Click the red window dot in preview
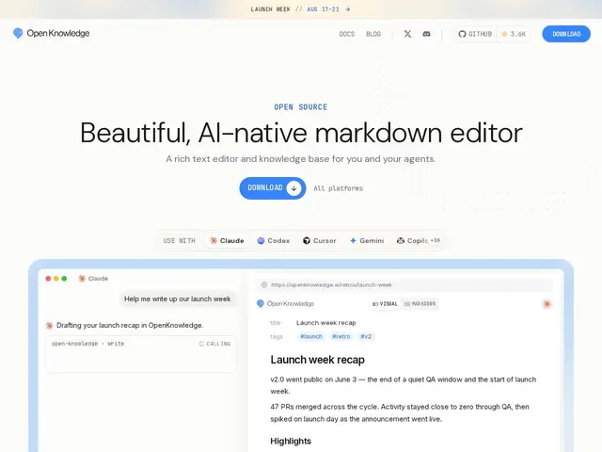The height and width of the screenshot is (452, 602). click(48, 279)
